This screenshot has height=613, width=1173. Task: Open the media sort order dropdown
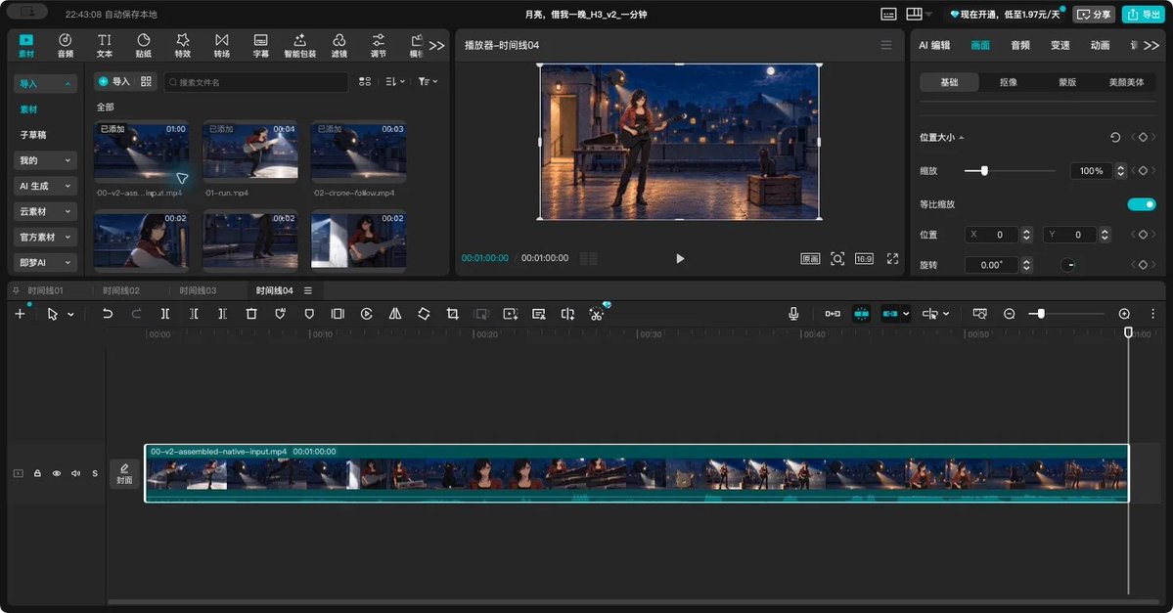(x=395, y=81)
